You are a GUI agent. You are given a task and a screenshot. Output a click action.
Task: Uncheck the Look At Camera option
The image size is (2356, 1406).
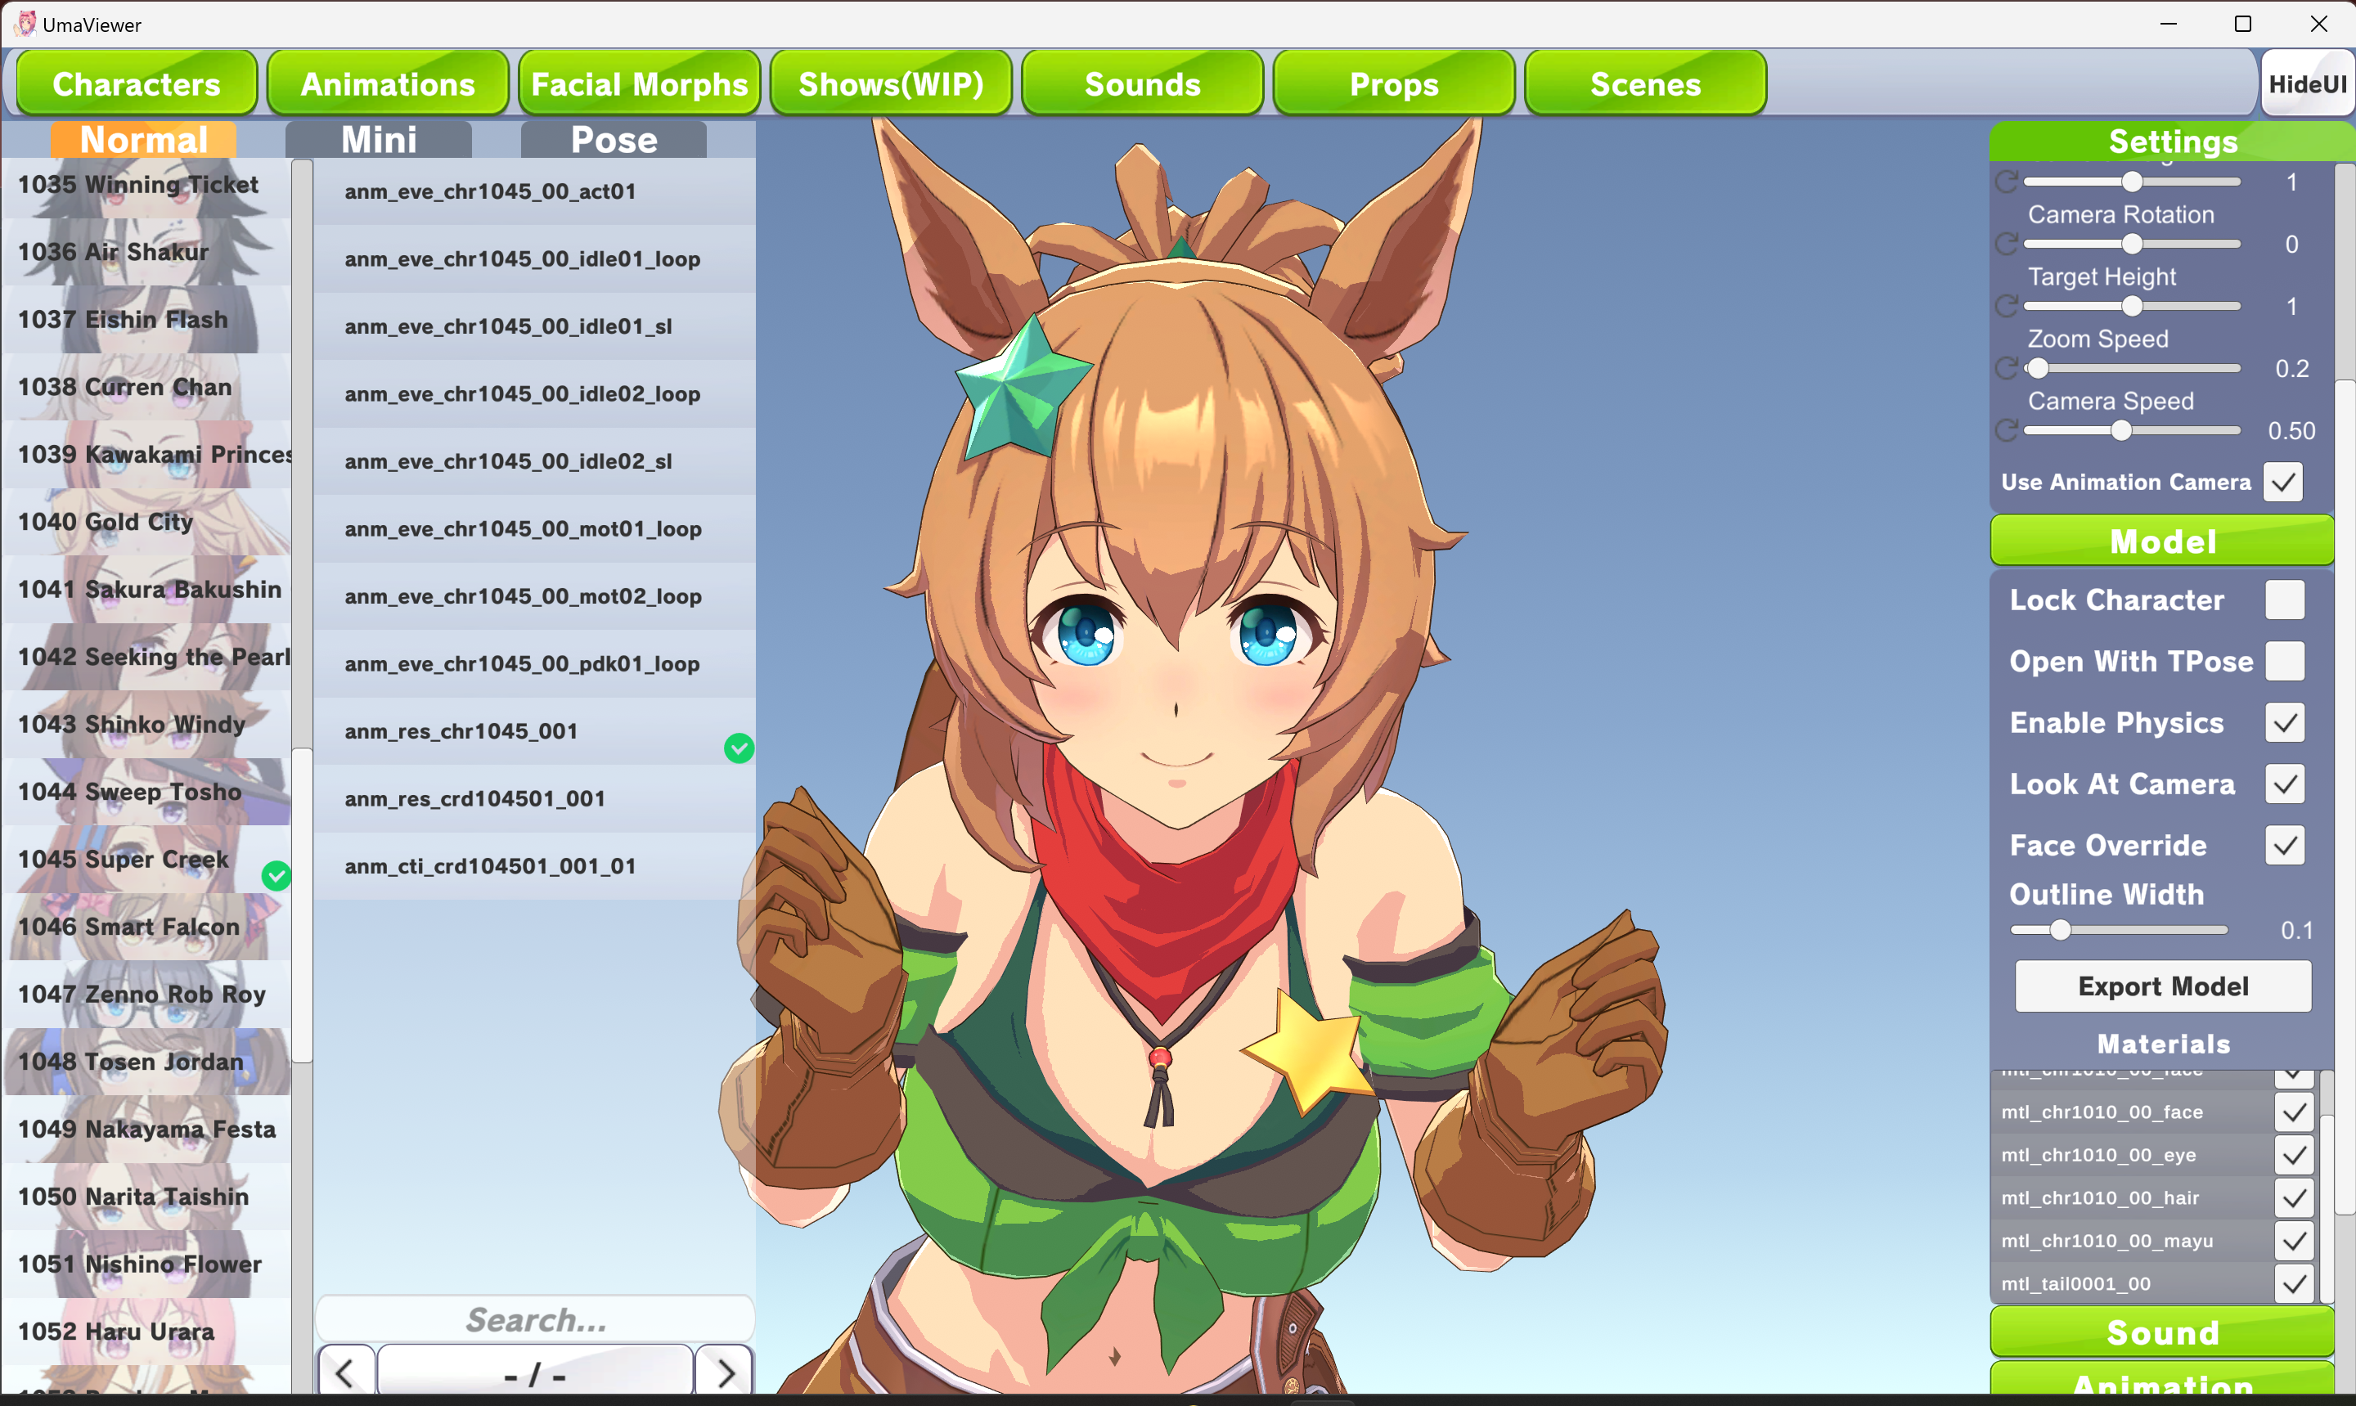[2285, 784]
